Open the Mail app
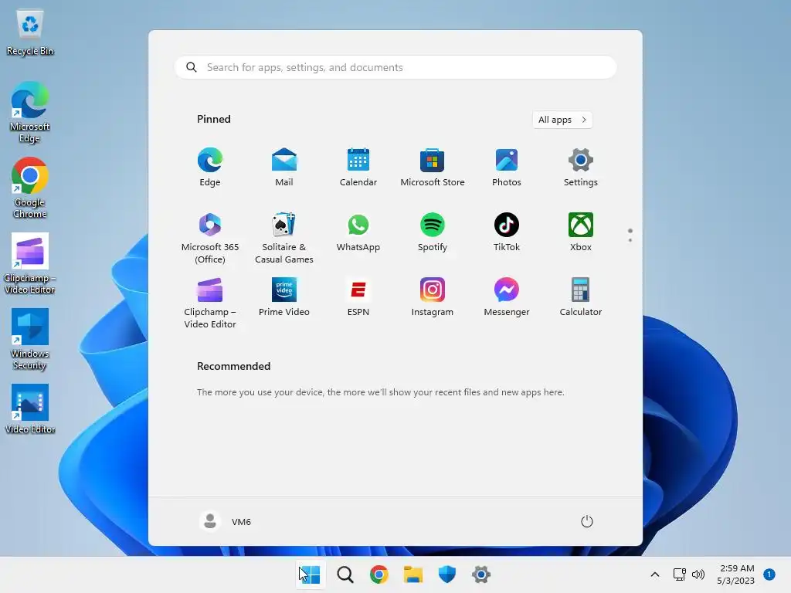Image resolution: width=791 pixels, height=593 pixels. tap(284, 168)
